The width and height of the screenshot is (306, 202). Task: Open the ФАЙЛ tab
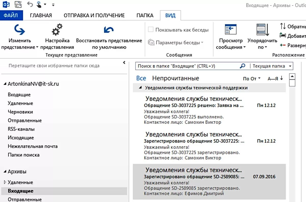[11, 15]
